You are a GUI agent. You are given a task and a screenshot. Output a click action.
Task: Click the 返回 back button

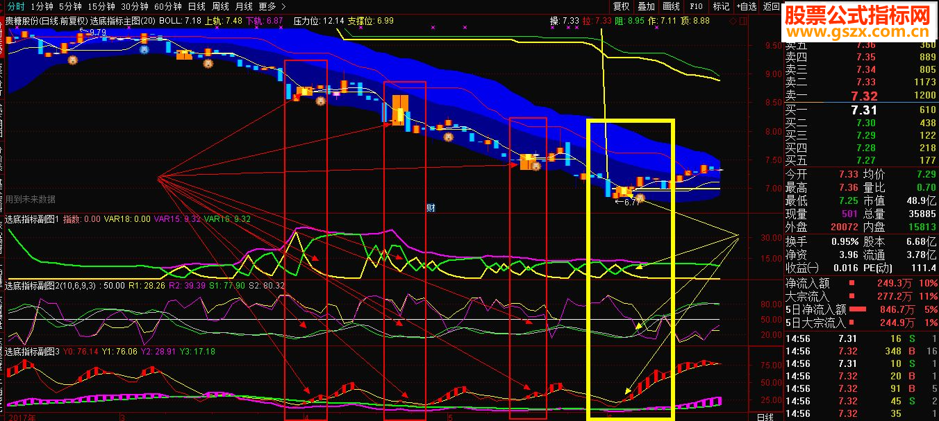pyautogui.click(x=771, y=6)
